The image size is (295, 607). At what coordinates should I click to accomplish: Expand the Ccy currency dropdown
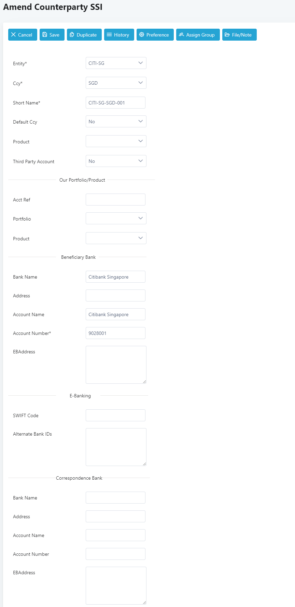click(x=116, y=83)
